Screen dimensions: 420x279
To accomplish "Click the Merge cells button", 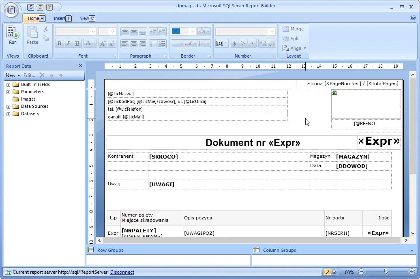I will click(x=293, y=29).
